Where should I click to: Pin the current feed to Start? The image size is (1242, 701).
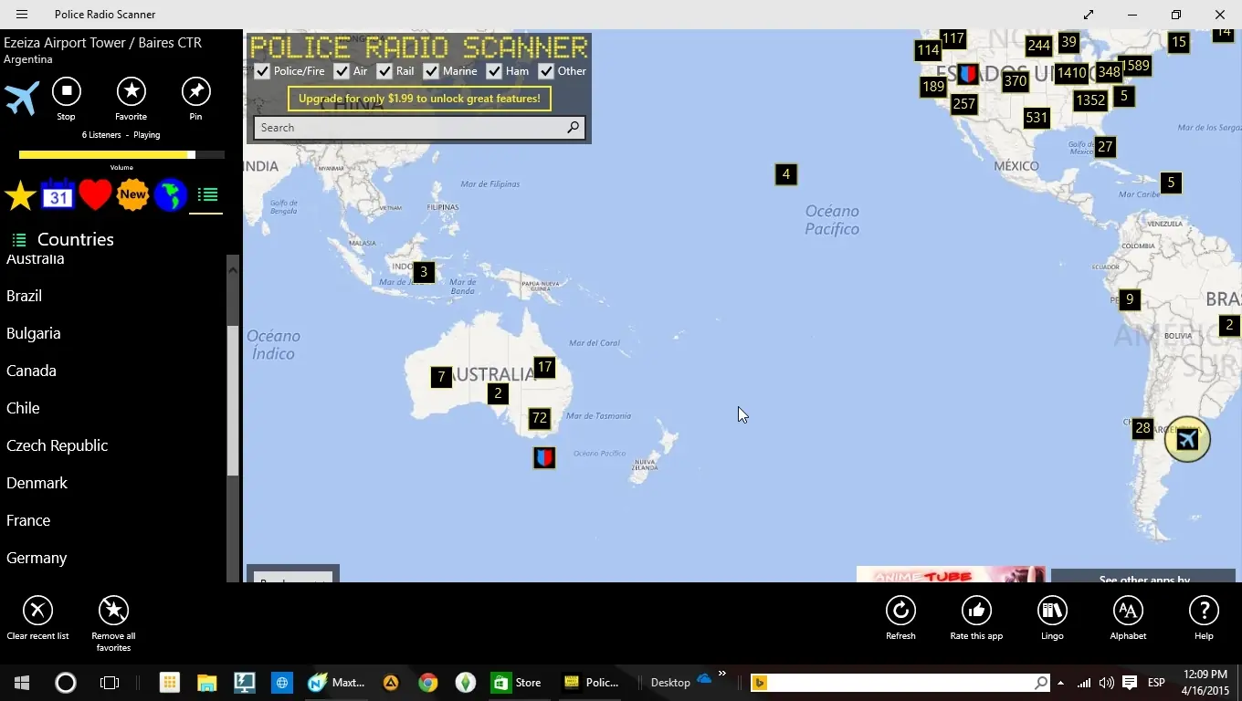(x=195, y=91)
